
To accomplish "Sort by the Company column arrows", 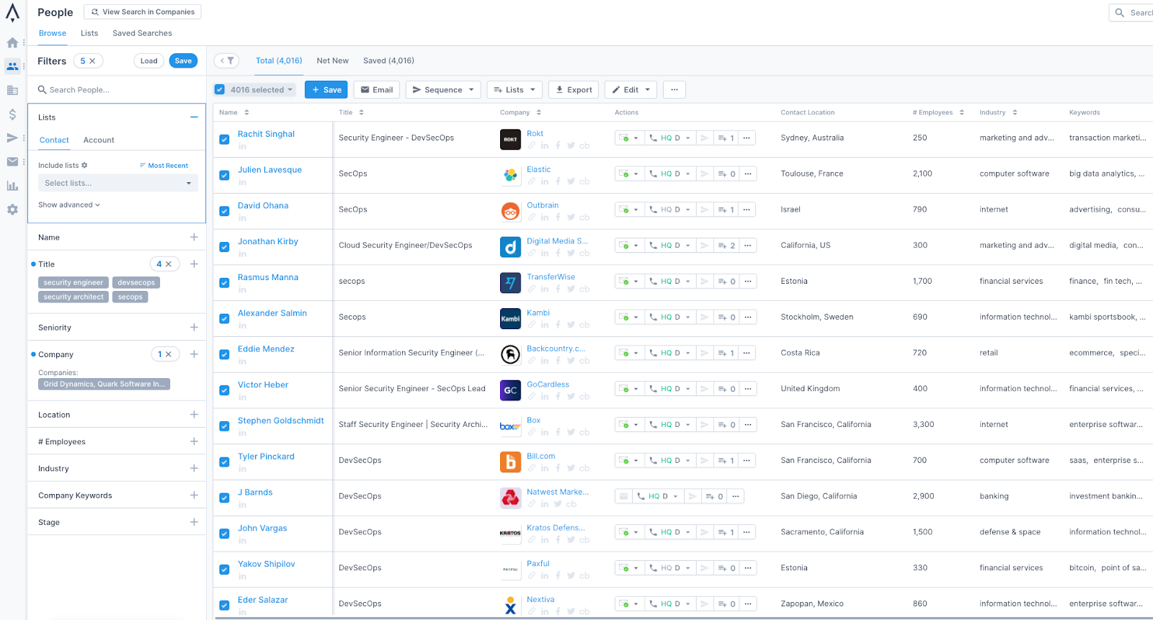I will coord(539,112).
